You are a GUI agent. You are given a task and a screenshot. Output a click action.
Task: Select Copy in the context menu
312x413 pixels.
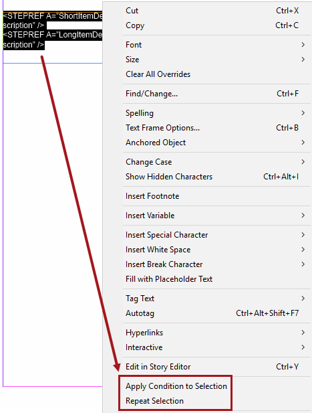(x=206, y=25)
